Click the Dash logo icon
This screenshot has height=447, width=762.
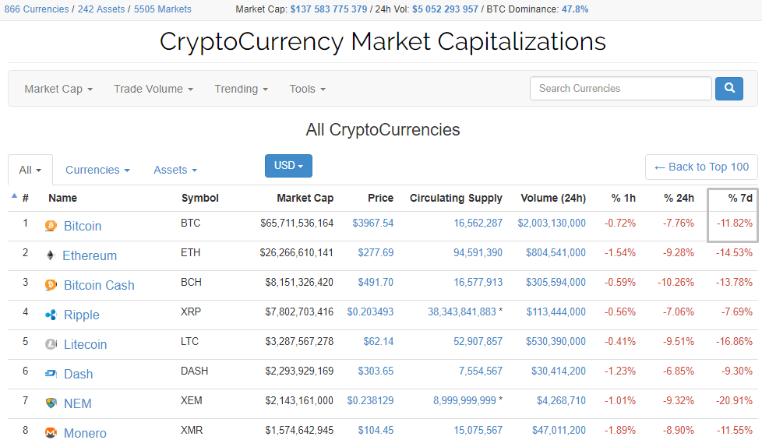point(51,374)
